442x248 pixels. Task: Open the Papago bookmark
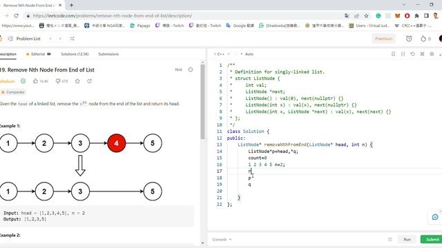point(140,25)
